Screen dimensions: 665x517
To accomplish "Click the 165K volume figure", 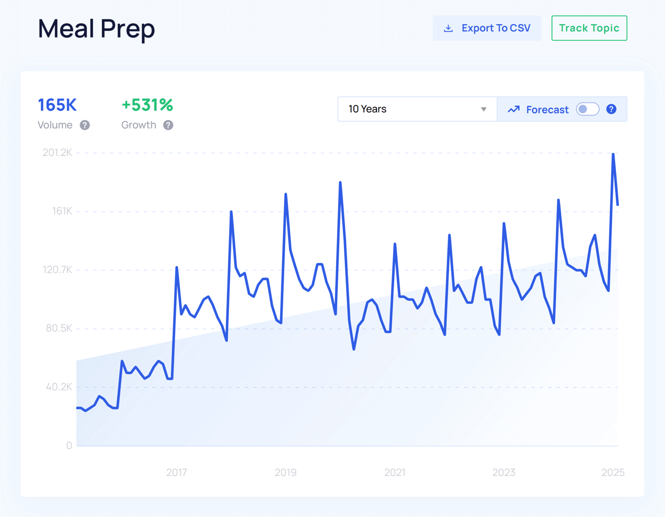I will pyautogui.click(x=57, y=105).
